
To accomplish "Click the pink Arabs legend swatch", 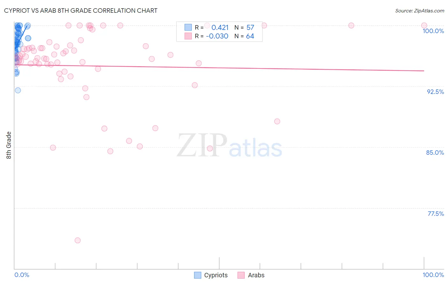I will point(241,275).
